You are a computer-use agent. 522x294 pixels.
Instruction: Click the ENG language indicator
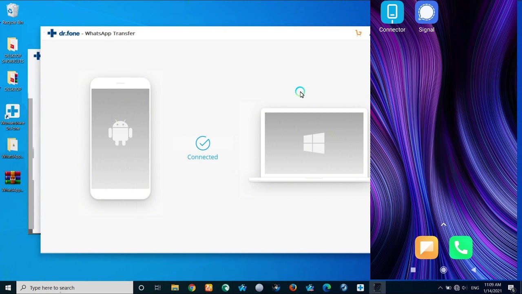(x=475, y=288)
